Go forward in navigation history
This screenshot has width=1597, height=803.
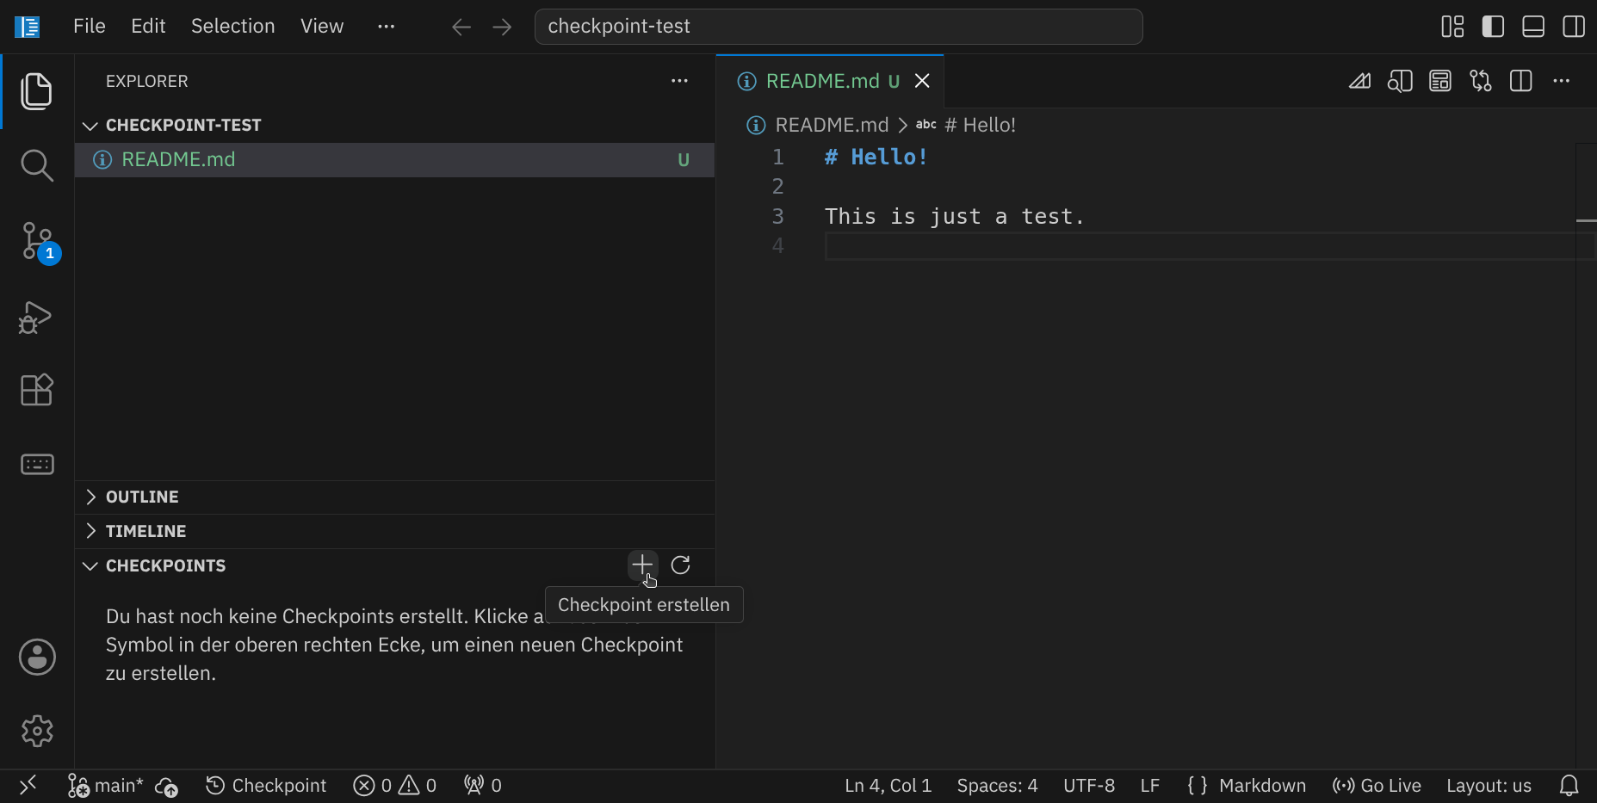tap(502, 27)
